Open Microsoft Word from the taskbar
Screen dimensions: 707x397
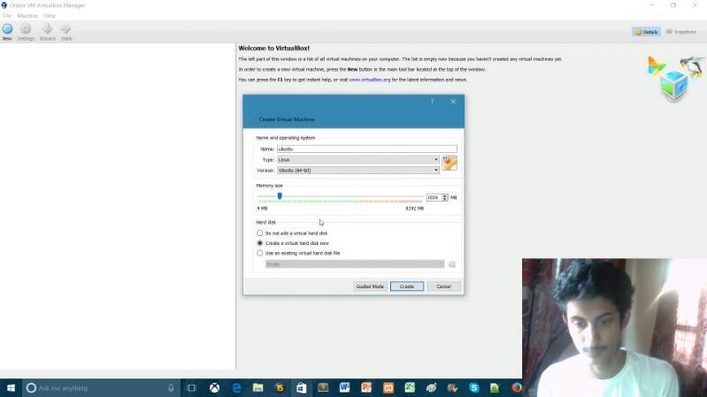[344, 388]
